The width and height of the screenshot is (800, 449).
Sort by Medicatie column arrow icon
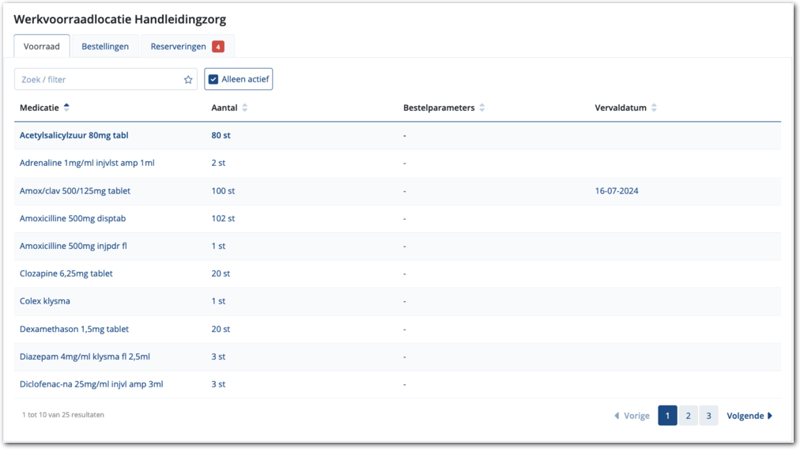coord(66,108)
